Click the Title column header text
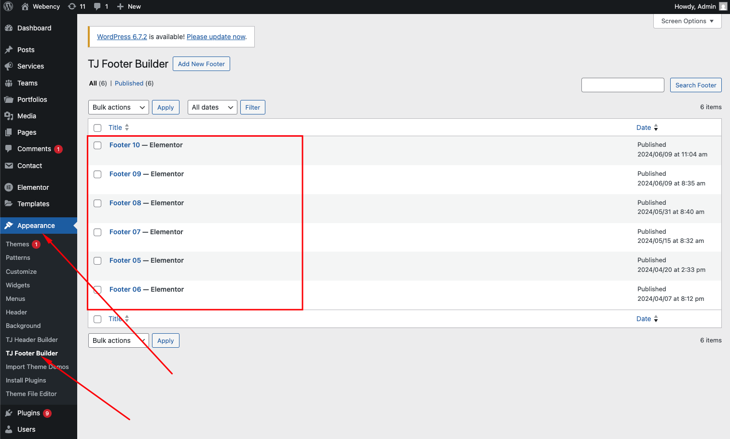730x439 pixels. [x=115, y=127]
